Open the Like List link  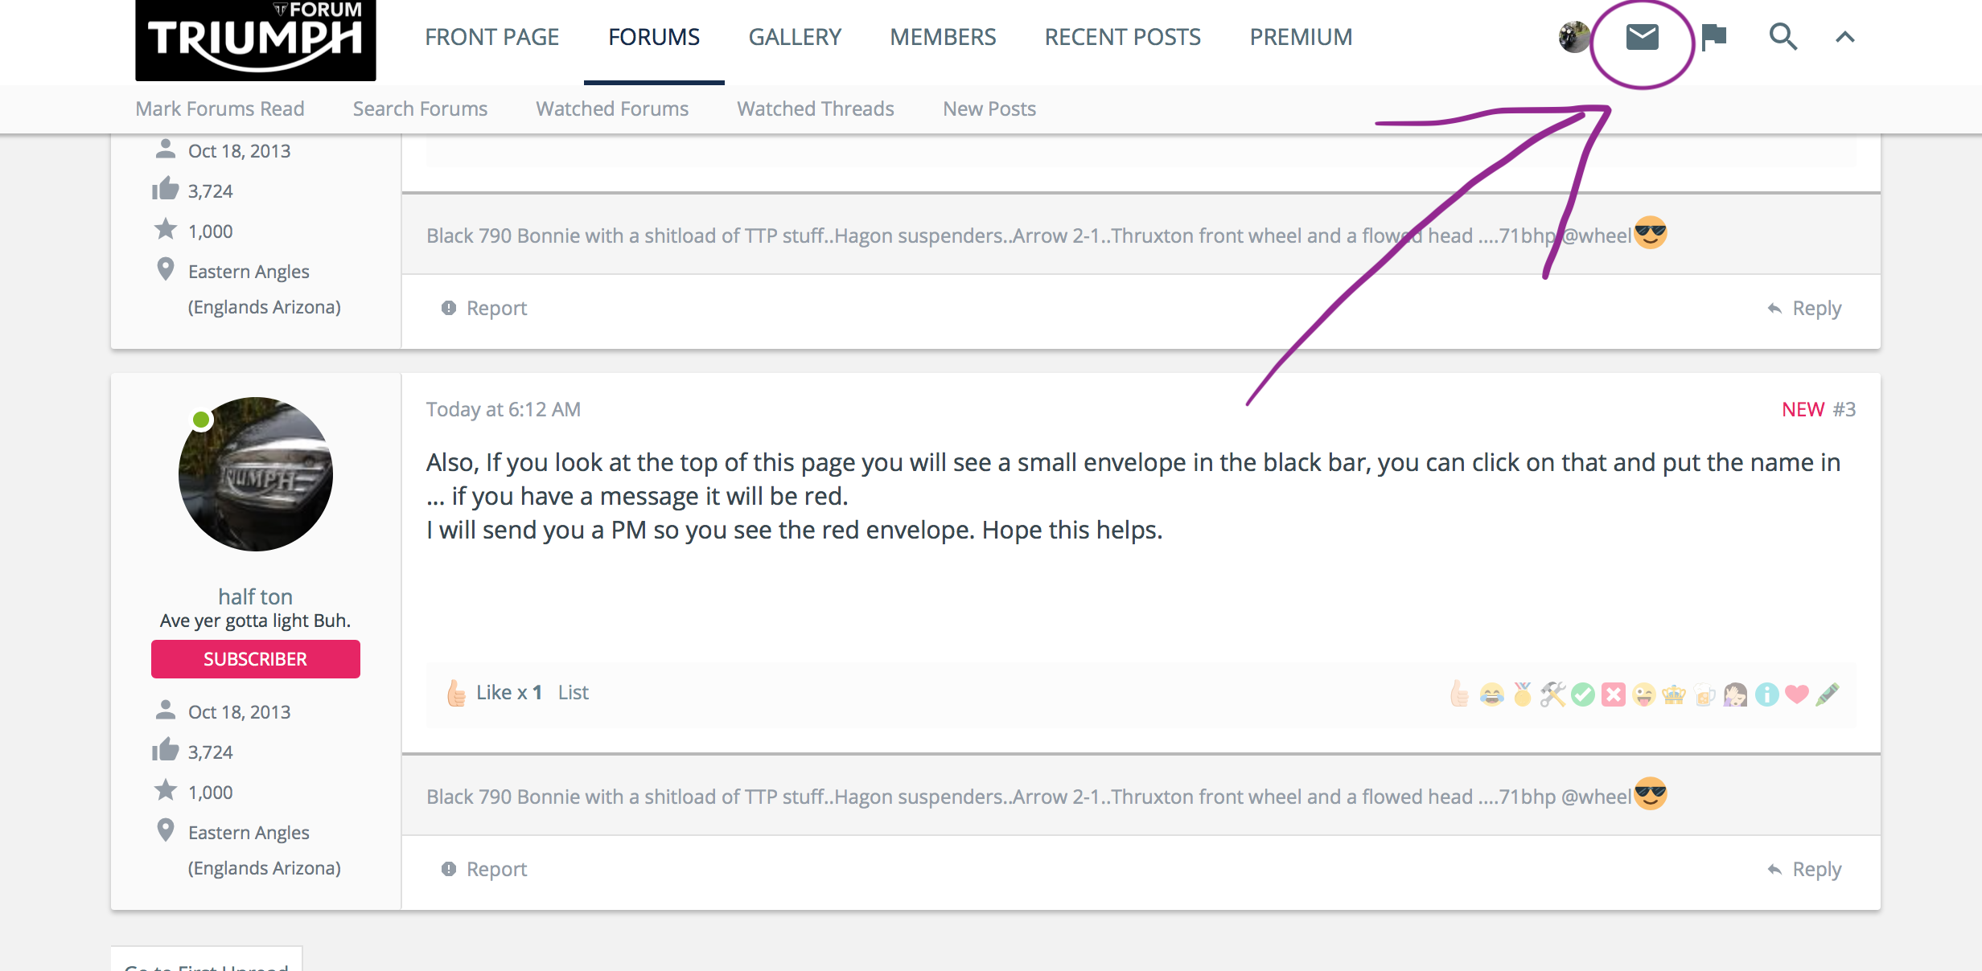click(x=573, y=692)
